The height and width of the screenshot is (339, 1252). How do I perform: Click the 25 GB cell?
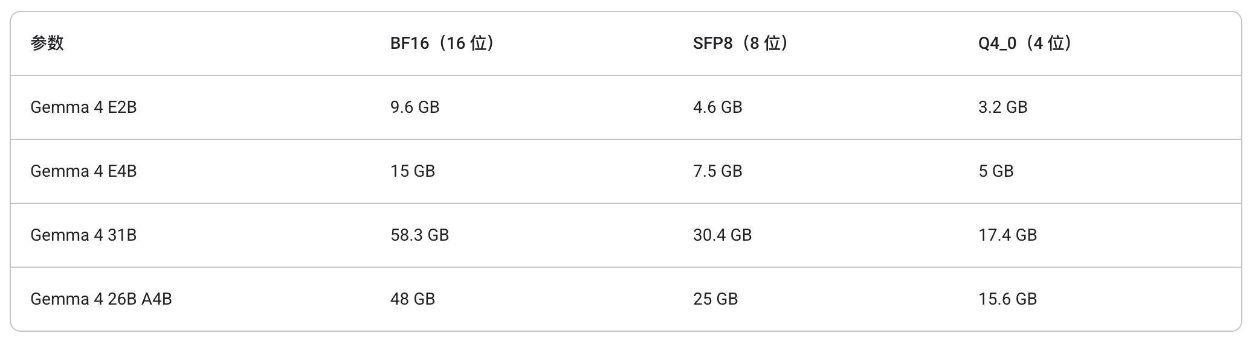tap(715, 299)
